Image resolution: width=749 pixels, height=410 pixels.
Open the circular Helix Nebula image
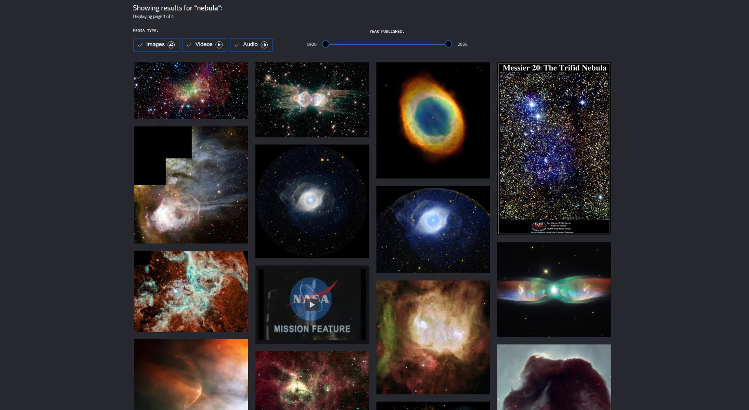312,201
